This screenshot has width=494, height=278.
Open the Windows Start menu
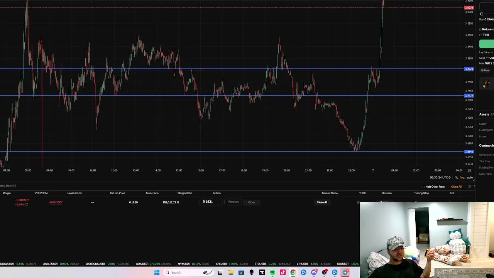[157, 273]
